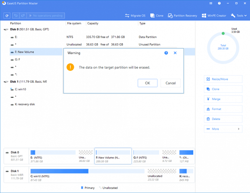Open Migrate OS from the top toolbar
Image resolution: width=250 pixels, height=193 pixels.
[x=137, y=16]
